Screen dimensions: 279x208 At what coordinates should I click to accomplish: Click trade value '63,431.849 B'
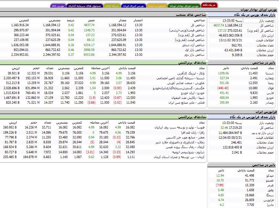[233, 50]
